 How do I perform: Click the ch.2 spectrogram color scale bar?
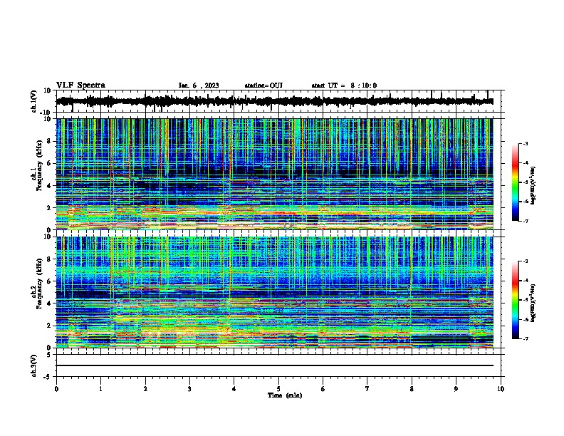pos(515,300)
